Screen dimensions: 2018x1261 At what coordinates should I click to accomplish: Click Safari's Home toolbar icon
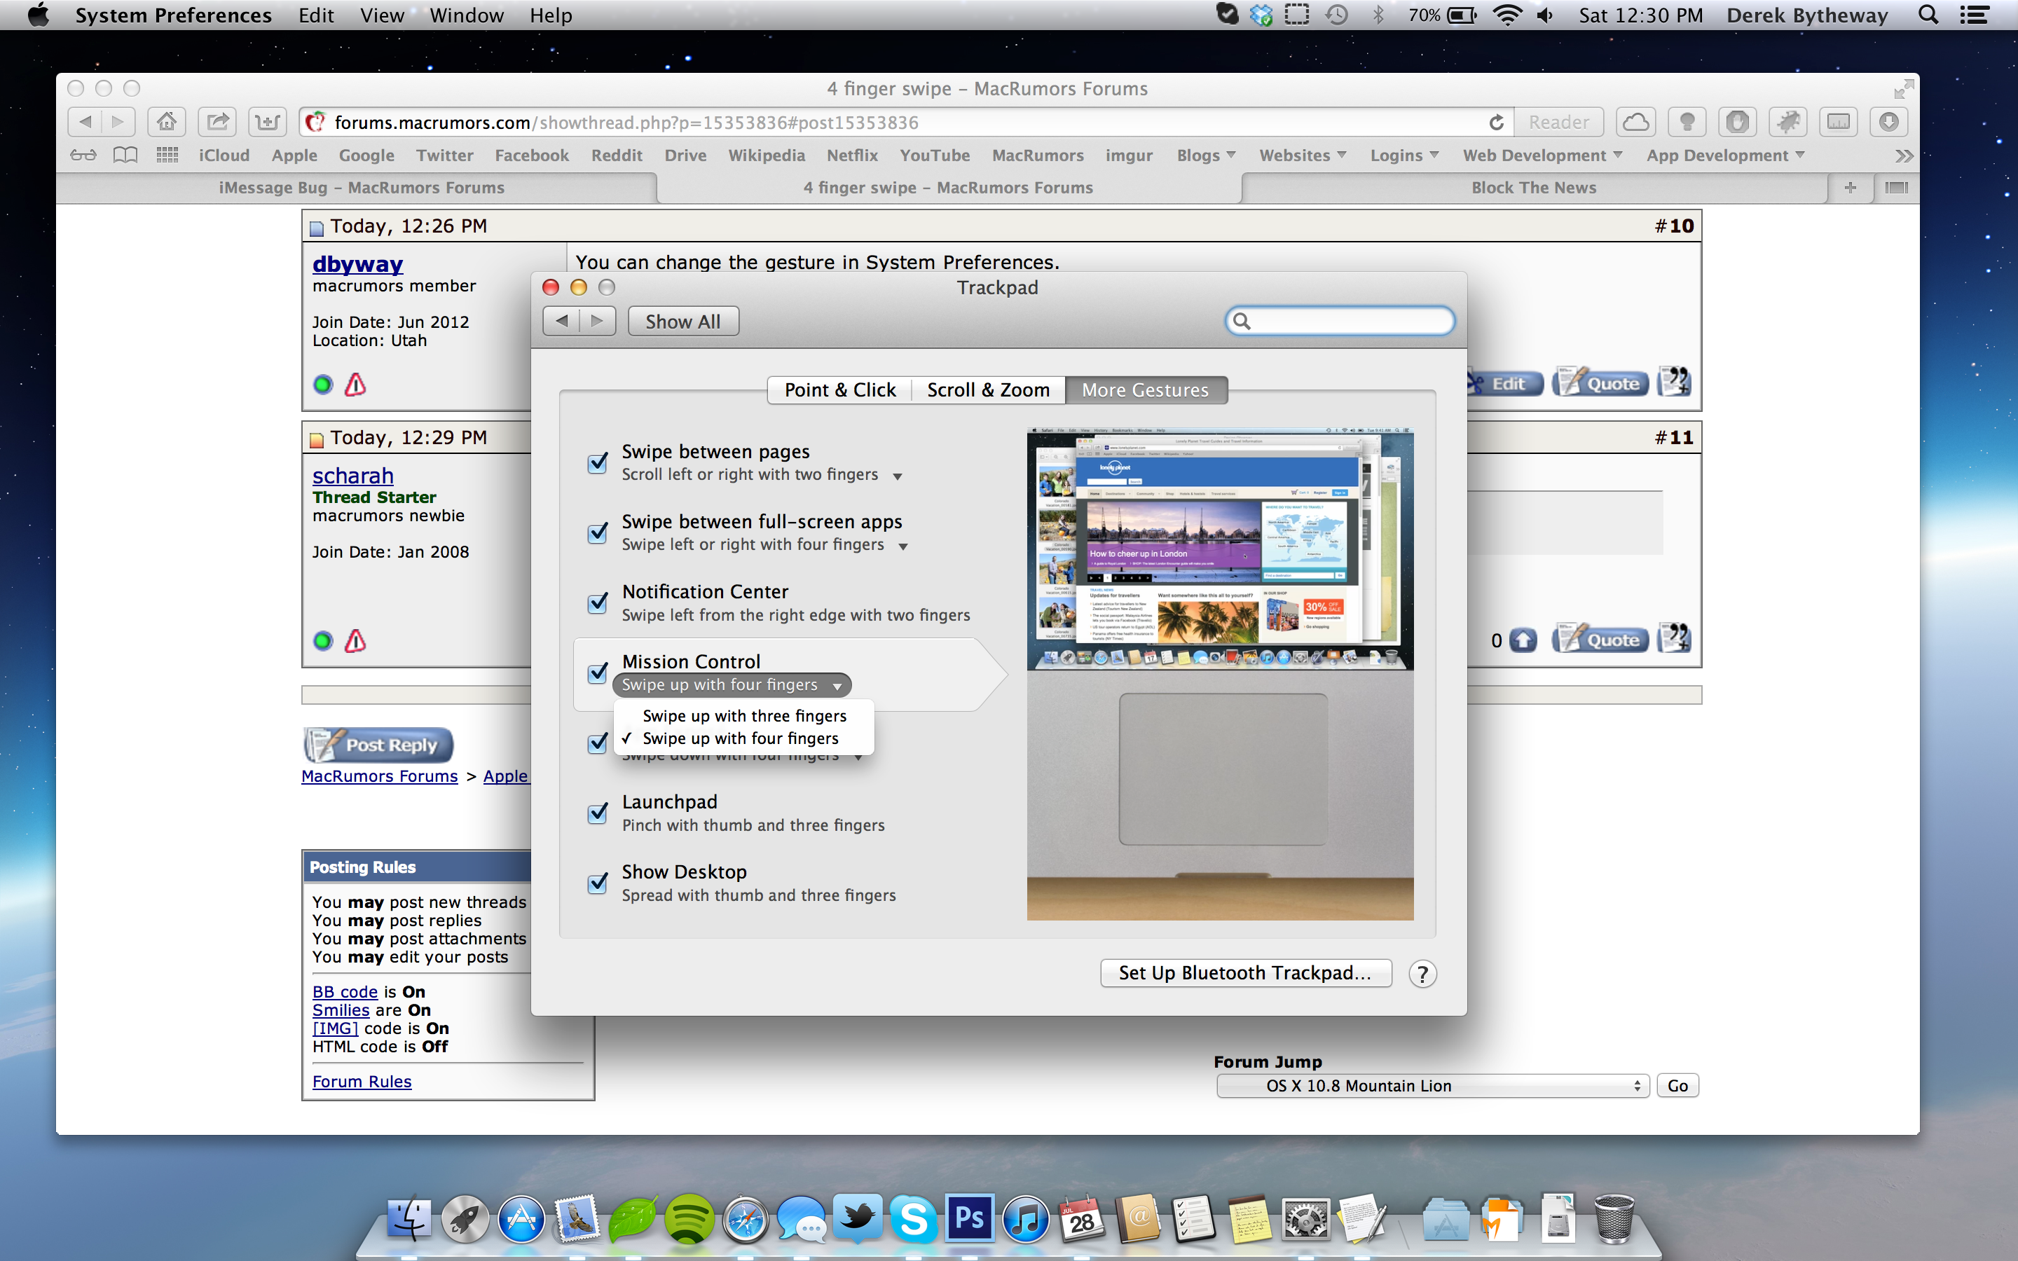coord(167,122)
